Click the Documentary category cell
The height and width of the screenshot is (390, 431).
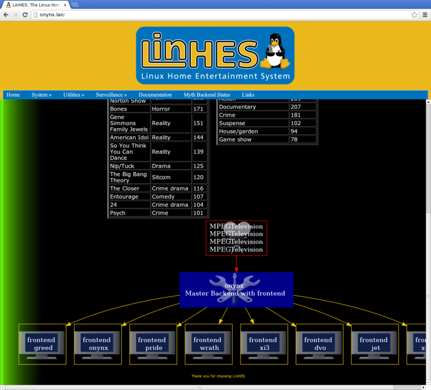click(253, 107)
